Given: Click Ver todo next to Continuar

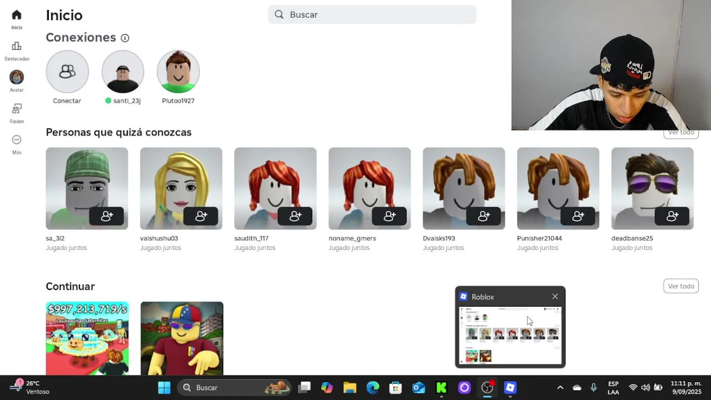Looking at the screenshot, I should (681, 286).
